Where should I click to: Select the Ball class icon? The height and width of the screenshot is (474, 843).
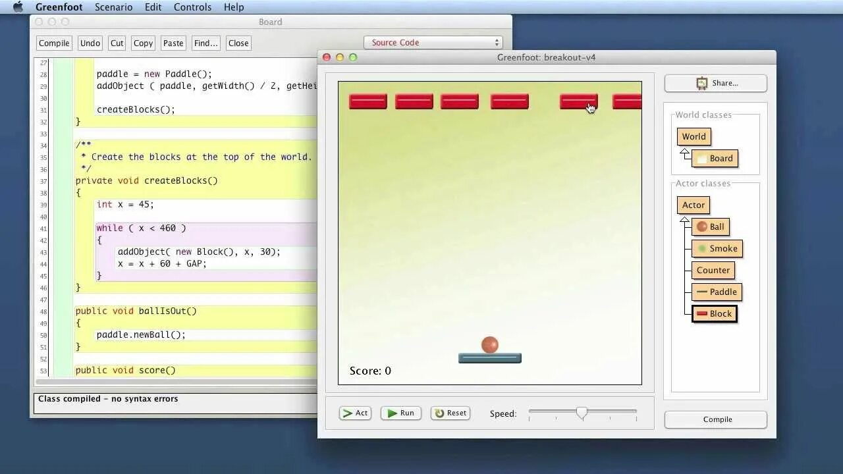[x=711, y=226]
